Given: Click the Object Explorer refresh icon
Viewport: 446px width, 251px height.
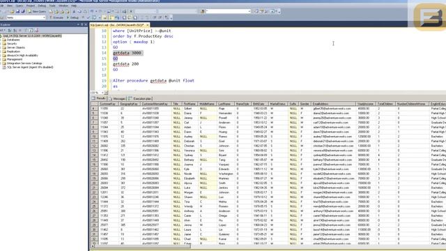Looking at the screenshot, I should point(31,30).
